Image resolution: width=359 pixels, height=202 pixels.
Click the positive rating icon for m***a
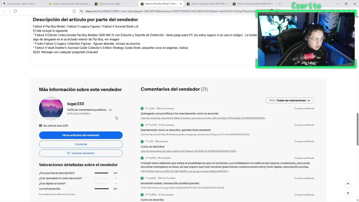142,125
